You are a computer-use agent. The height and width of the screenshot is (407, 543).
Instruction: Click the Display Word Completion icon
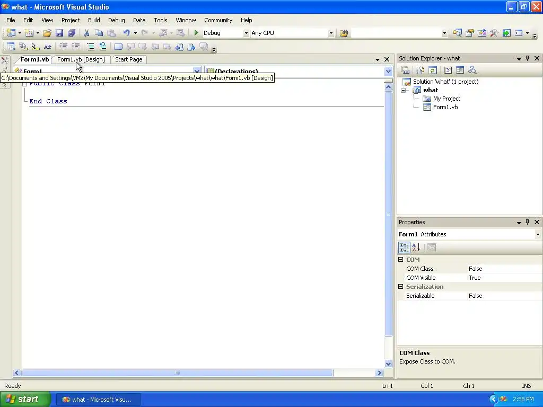(x=47, y=47)
